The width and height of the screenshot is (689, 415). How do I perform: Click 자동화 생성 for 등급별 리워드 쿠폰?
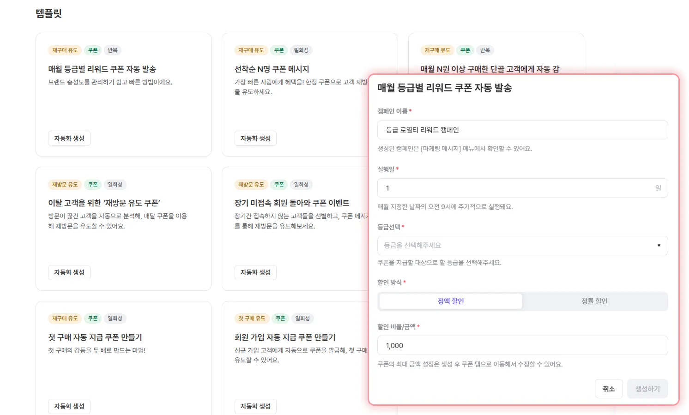click(69, 138)
